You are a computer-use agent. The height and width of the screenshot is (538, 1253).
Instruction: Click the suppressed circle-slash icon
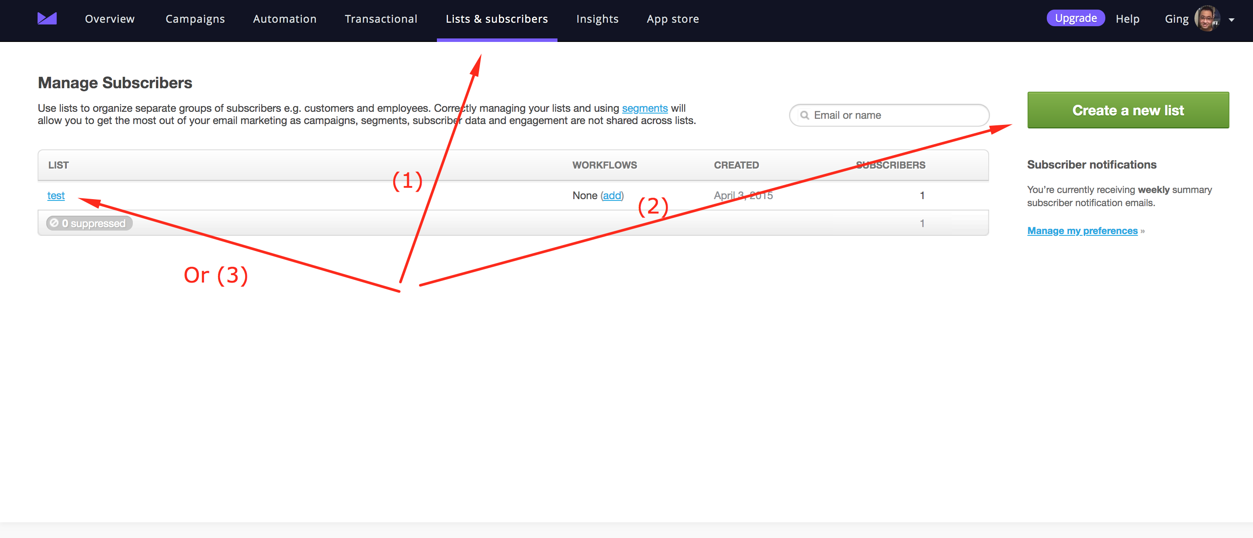[x=54, y=223]
